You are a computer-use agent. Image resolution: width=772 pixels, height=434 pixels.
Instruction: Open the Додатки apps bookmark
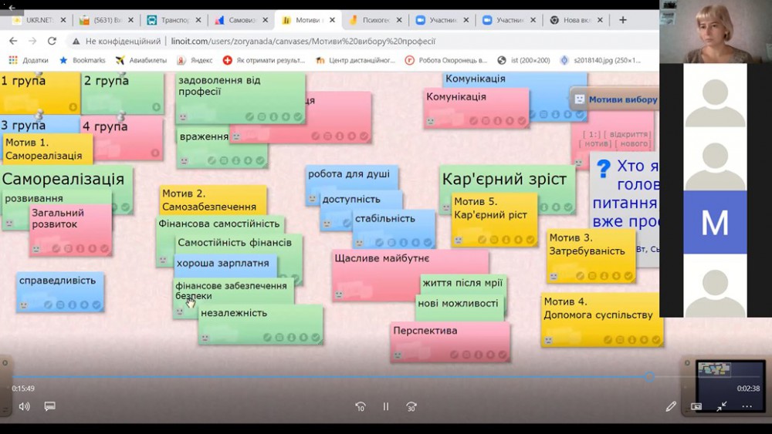pyautogui.click(x=29, y=60)
